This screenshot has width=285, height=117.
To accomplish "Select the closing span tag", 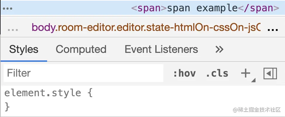I will pyautogui.click(x=258, y=8).
